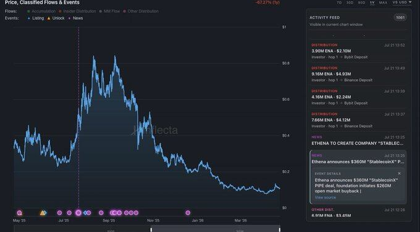
Task: Click the orange Unlock triangle marker
Action: pyautogui.click(x=42, y=213)
